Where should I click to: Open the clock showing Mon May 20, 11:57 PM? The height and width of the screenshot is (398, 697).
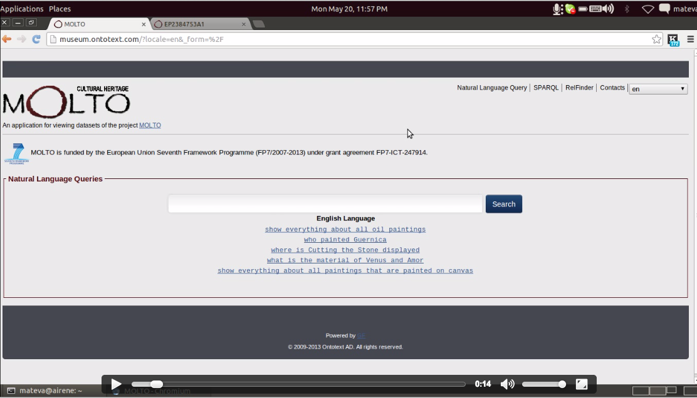(349, 9)
